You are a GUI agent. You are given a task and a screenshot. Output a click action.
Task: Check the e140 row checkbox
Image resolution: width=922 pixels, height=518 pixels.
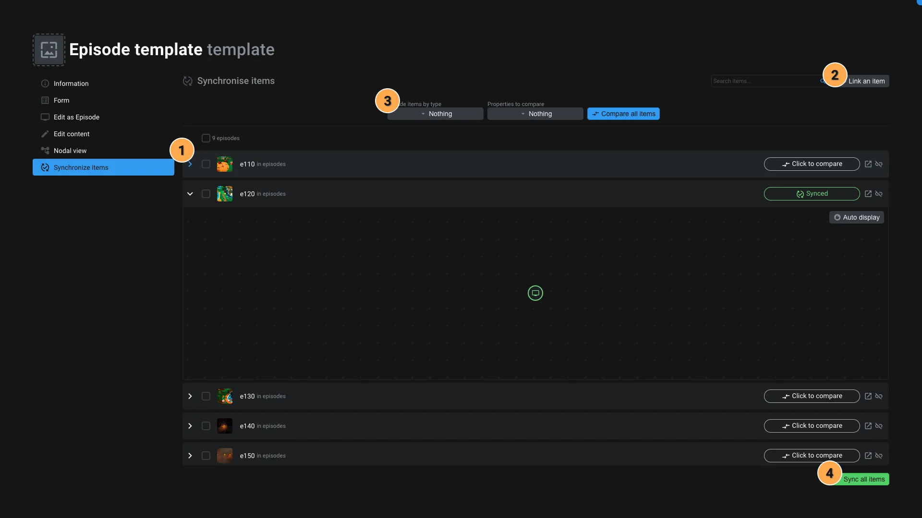(x=206, y=426)
